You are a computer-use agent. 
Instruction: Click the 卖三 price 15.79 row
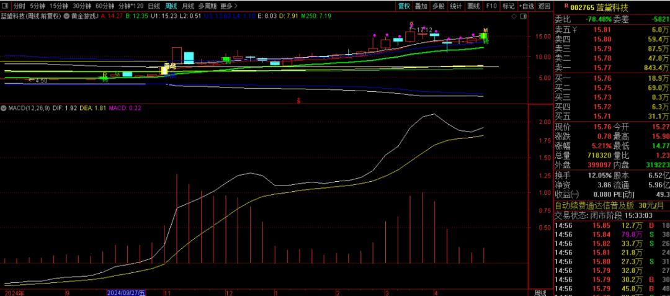click(x=612, y=48)
